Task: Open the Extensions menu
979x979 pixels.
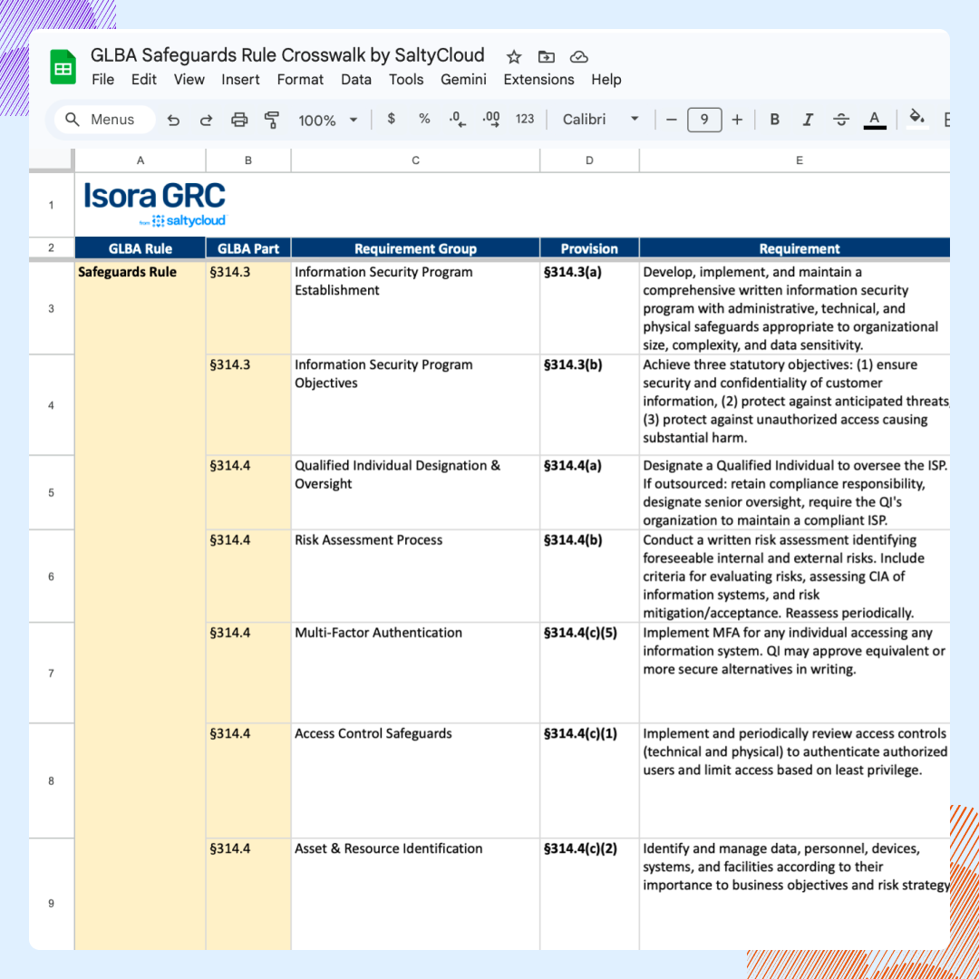Action: click(x=538, y=80)
